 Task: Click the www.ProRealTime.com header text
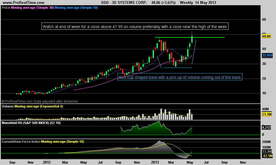(x=23, y=3)
